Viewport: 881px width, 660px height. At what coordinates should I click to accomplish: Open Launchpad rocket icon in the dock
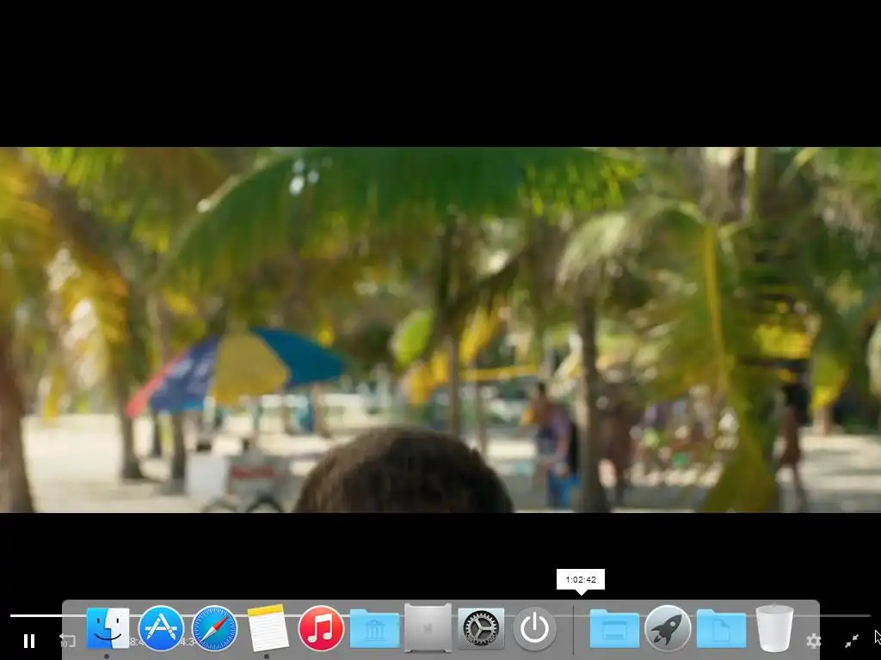(668, 628)
